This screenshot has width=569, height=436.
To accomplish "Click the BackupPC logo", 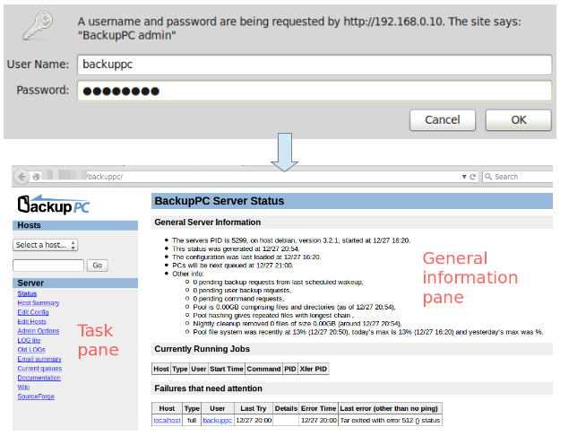I will click(x=54, y=205).
